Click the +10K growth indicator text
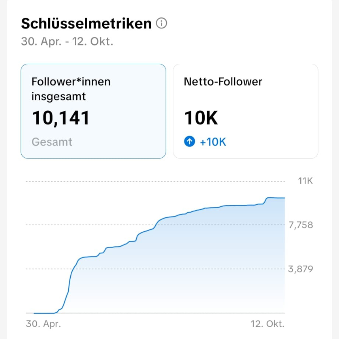This screenshot has height=339, width=339. point(213,142)
